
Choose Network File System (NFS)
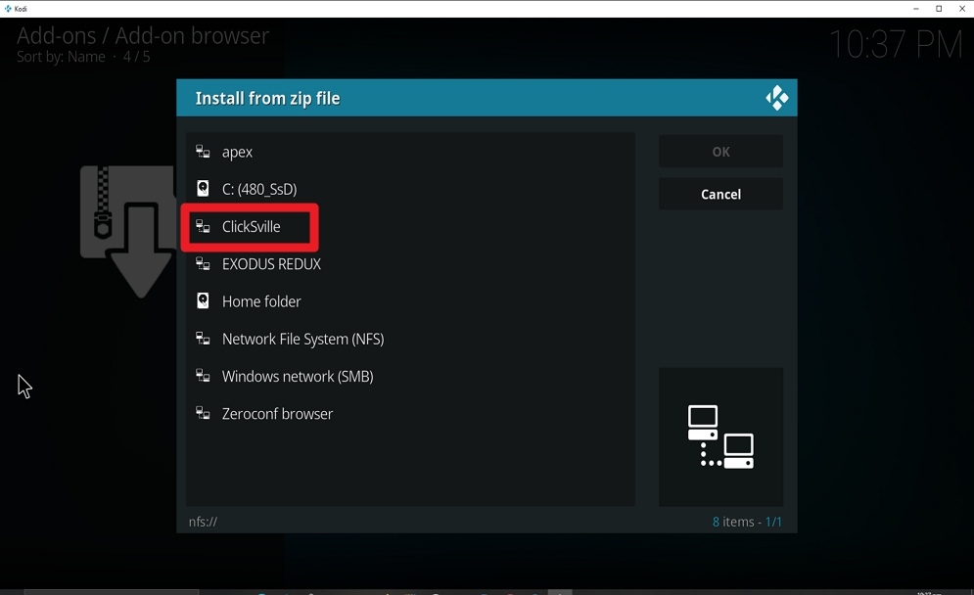(410, 339)
